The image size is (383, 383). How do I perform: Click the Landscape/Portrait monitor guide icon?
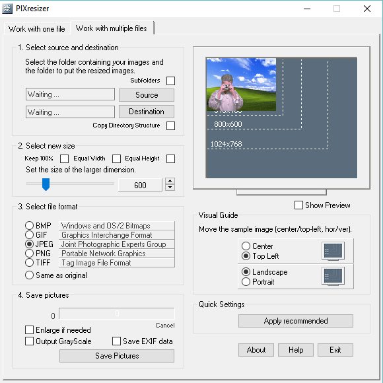[x=333, y=276]
